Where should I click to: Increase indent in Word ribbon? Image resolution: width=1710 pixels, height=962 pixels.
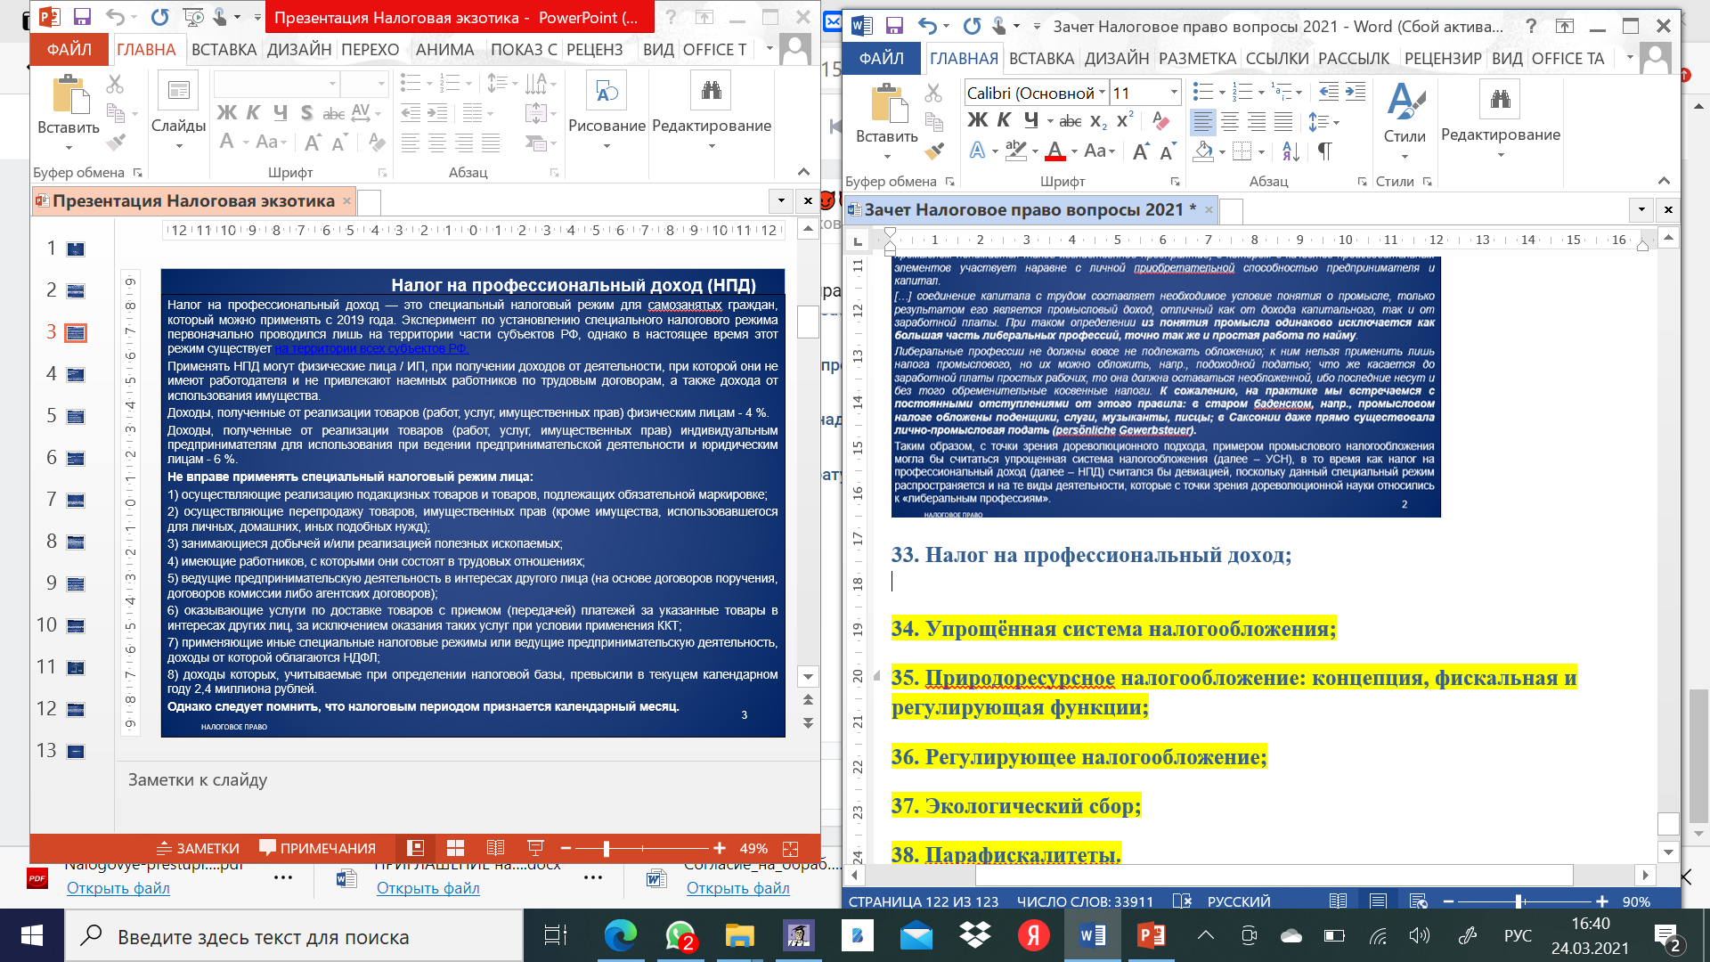pos(1356,92)
